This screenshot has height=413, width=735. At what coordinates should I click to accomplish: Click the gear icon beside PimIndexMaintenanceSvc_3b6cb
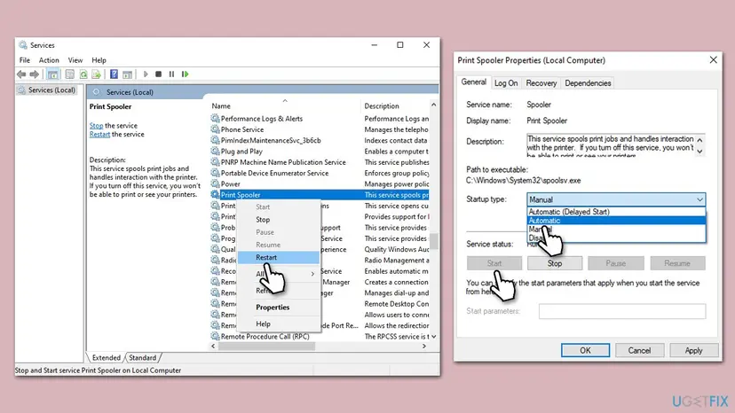[215, 140]
